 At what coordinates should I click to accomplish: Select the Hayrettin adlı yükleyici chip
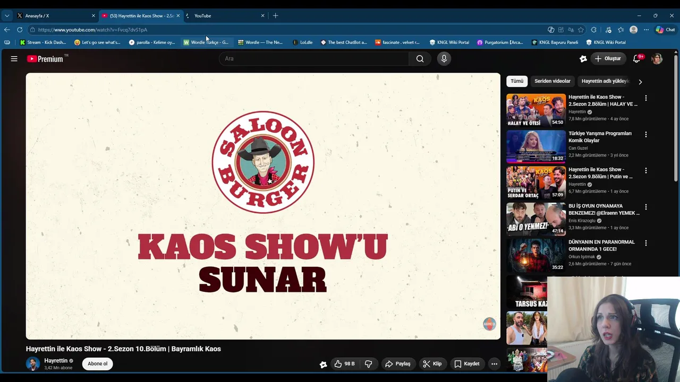point(606,81)
